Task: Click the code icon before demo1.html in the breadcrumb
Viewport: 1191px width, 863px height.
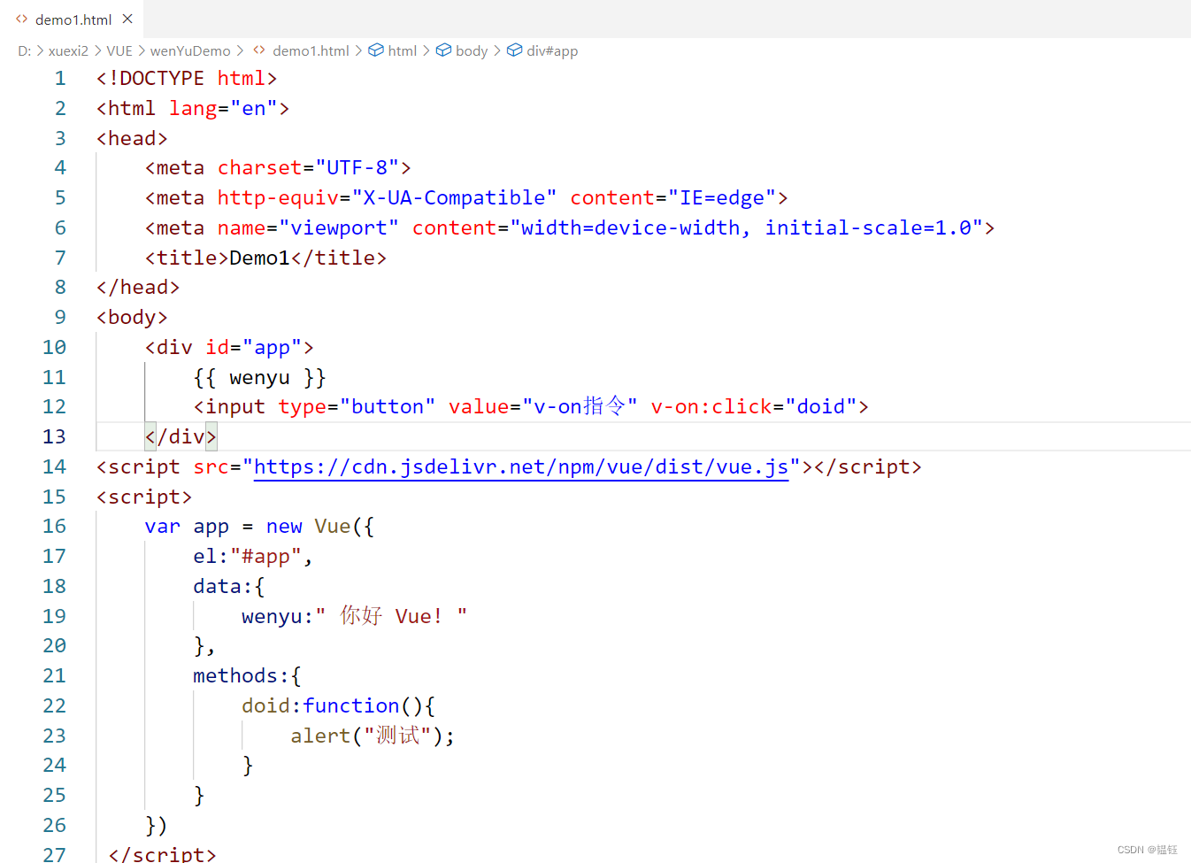Action: [257, 50]
